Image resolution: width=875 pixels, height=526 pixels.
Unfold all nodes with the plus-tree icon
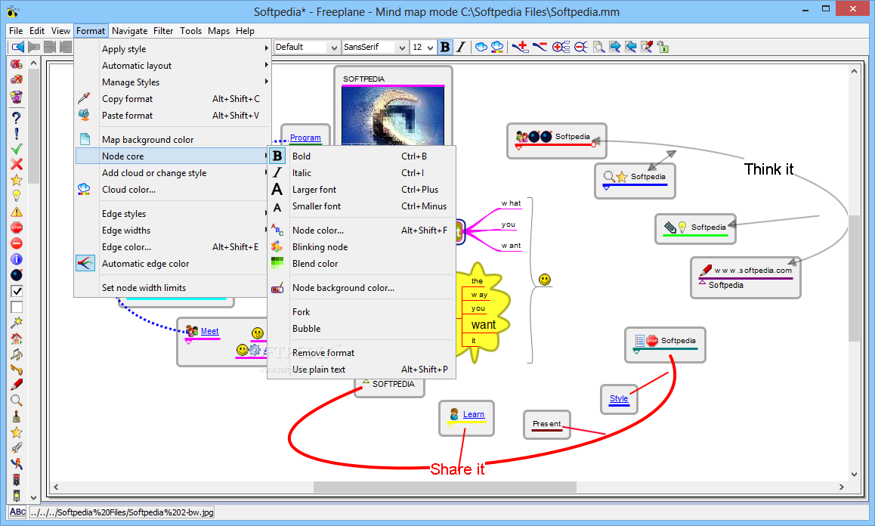[x=561, y=47]
